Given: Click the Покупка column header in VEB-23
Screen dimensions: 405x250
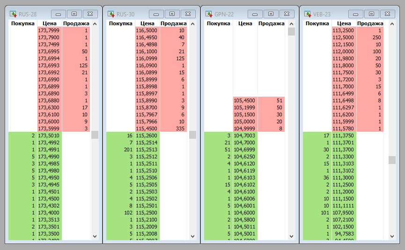Looking at the screenshot, I should (x=317, y=23).
